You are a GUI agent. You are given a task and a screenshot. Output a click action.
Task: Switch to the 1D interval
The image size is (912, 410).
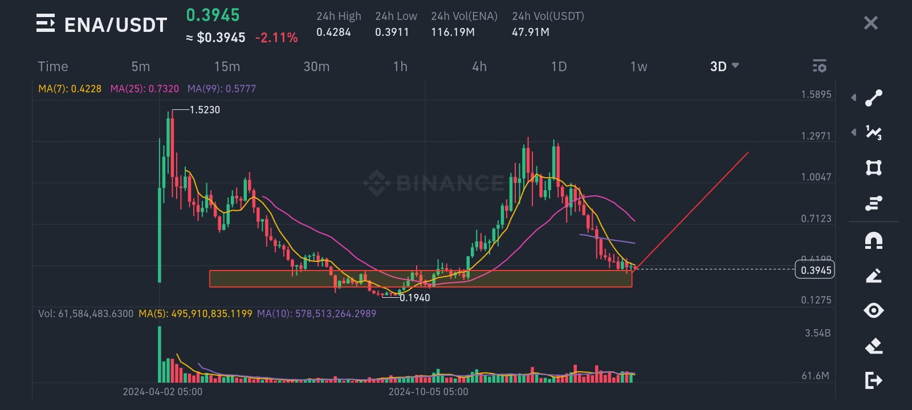[x=559, y=67]
